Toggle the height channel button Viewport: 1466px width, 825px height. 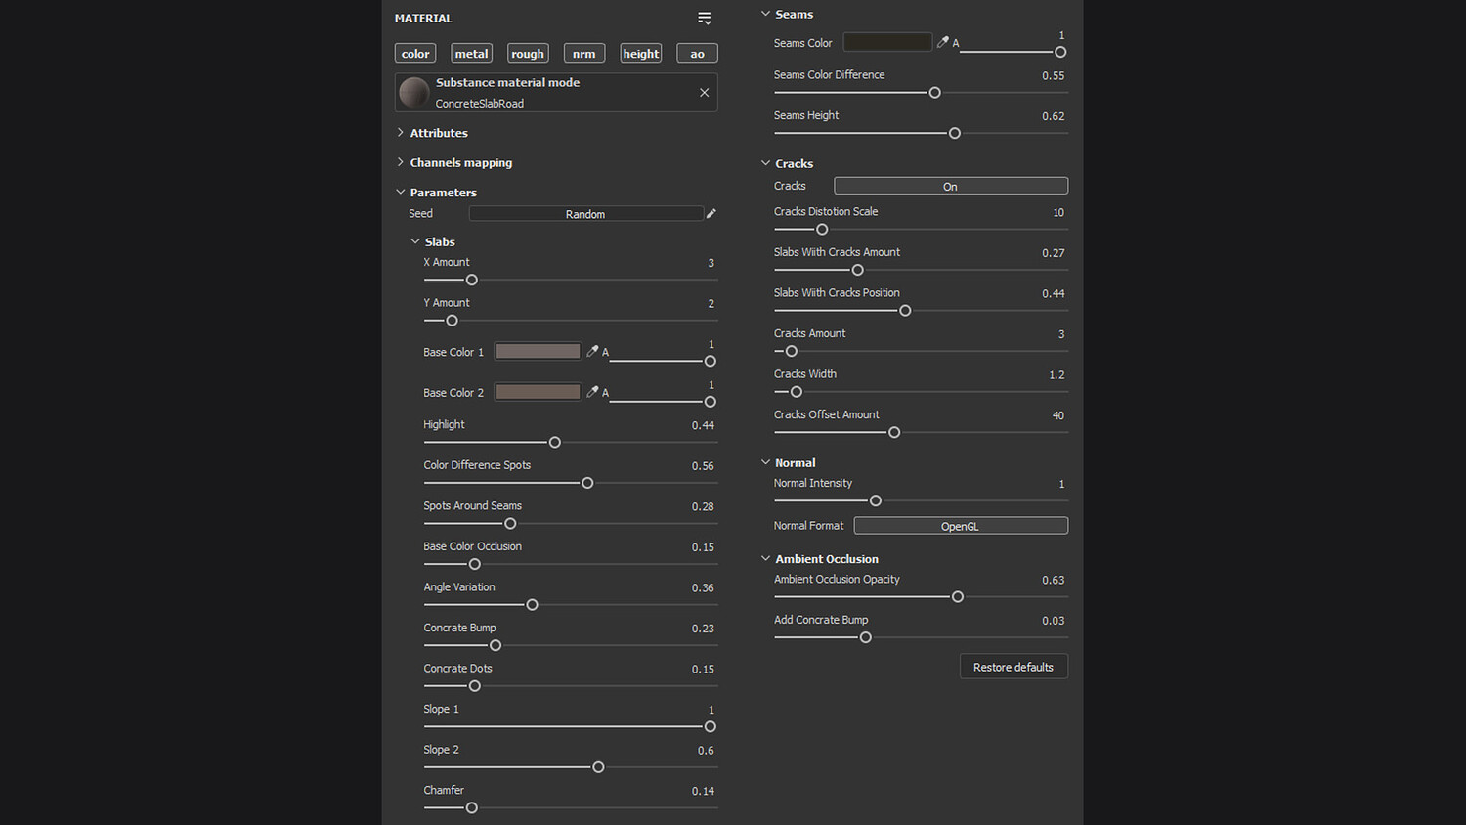(x=641, y=54)
